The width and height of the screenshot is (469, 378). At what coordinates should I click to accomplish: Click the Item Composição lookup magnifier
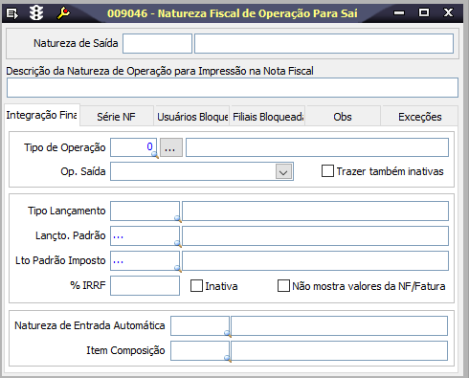(228, 358)
